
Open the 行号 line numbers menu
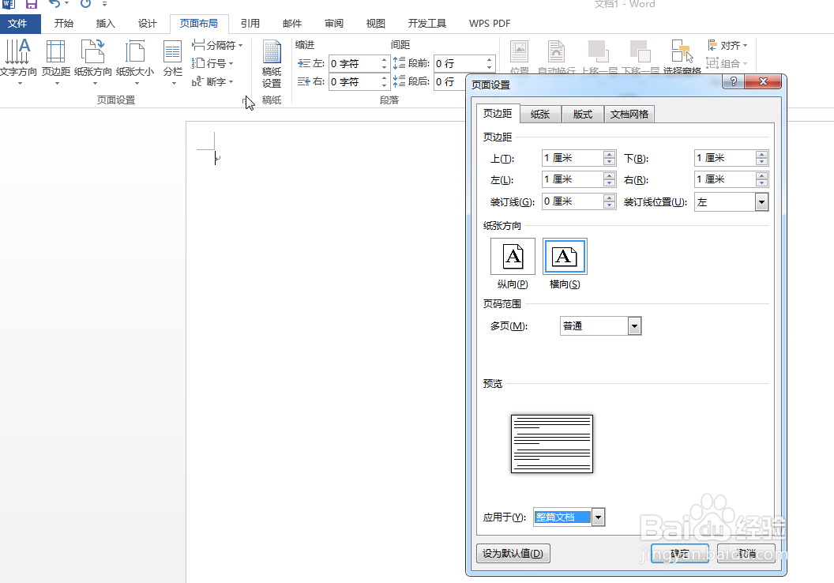212,63
